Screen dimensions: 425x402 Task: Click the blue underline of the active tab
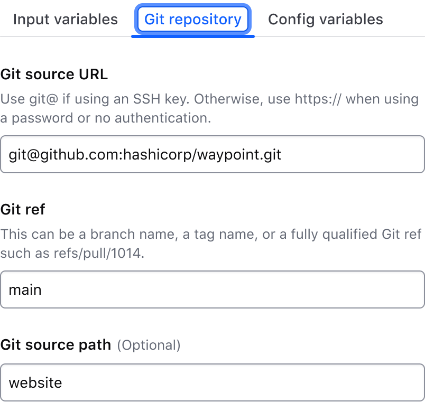click(x=192, y=35)
